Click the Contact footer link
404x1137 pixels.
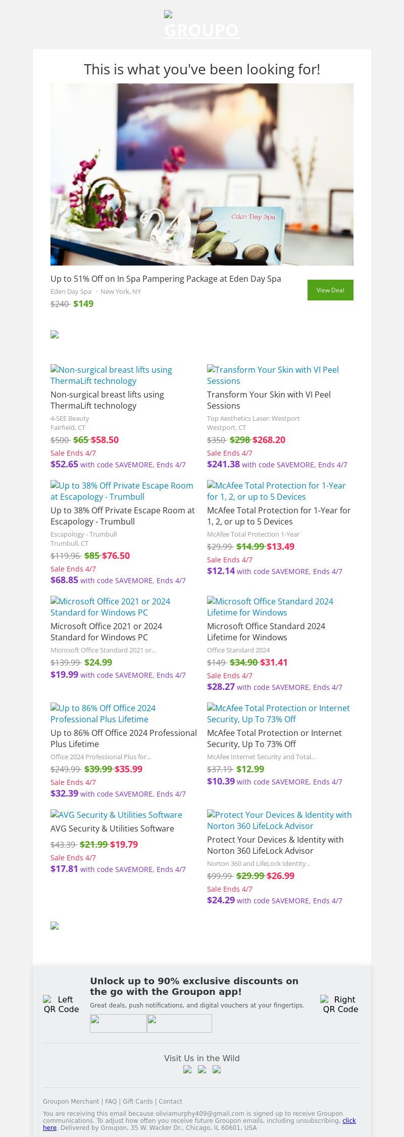pyautogui.click(x=170, y=1102)
